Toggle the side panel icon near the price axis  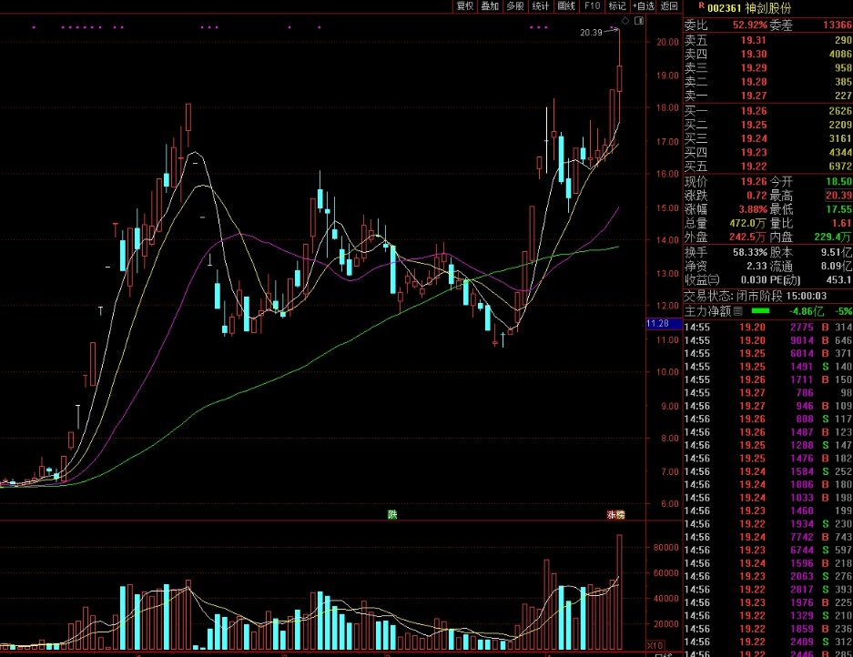[x=638, y=20]
